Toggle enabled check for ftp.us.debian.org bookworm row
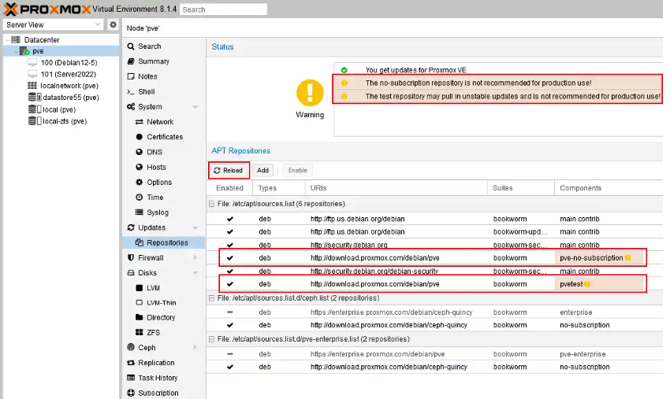 (x=230, y=219)
